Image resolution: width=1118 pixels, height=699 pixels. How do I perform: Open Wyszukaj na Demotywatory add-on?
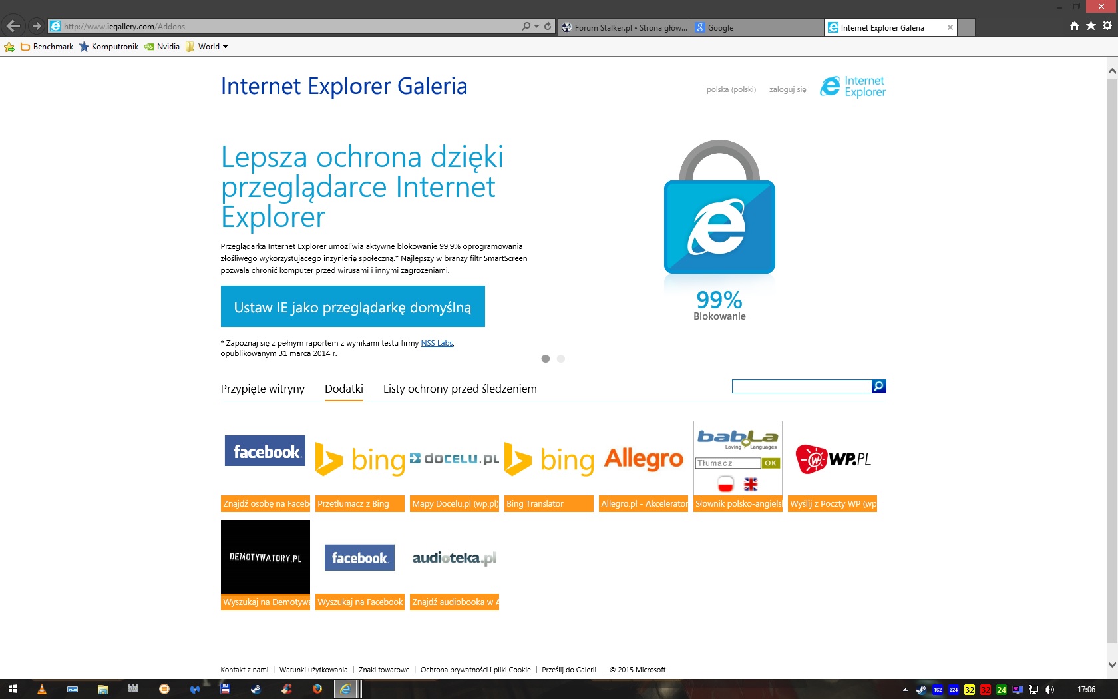(266, 565)
